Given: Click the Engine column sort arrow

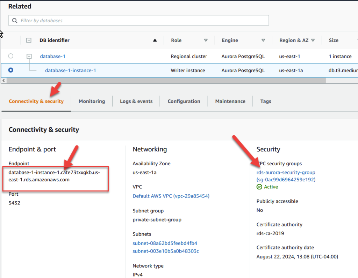Looking at the screenshot, I should [x=263, y=40].
